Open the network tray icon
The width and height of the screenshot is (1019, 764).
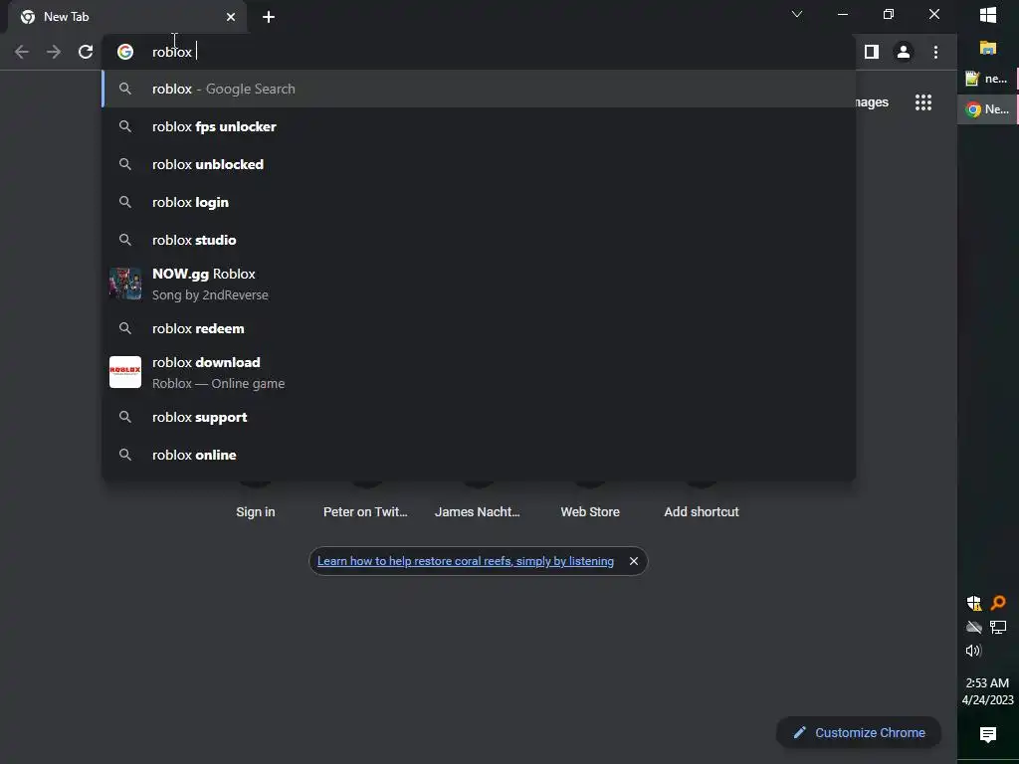coord(998,627)
